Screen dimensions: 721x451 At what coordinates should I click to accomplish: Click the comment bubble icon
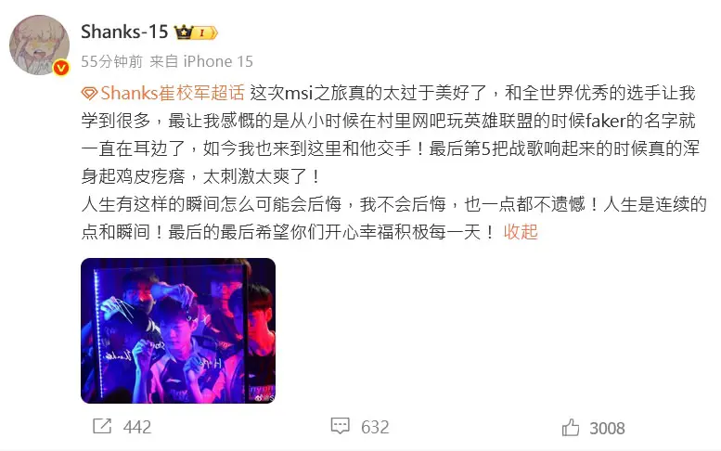pos(341,426)
